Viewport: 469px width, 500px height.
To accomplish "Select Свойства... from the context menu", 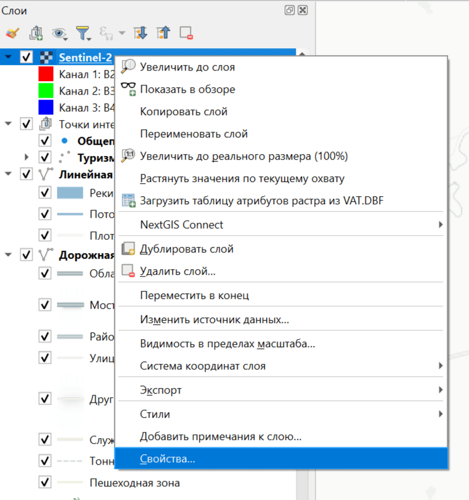I will (168, 459).
